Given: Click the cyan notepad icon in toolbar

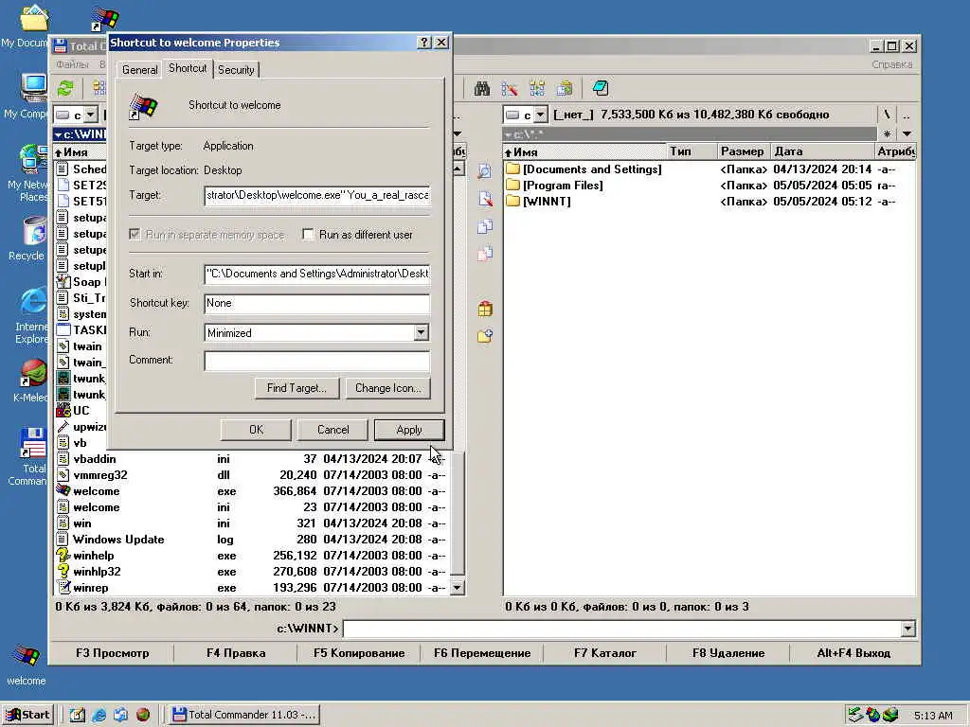Looking at the screenshot, I should coord(600,88).
